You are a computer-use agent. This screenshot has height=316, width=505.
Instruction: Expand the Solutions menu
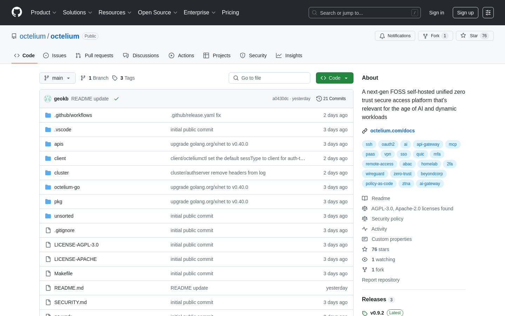pyautogui.click(x=78, y=13)
